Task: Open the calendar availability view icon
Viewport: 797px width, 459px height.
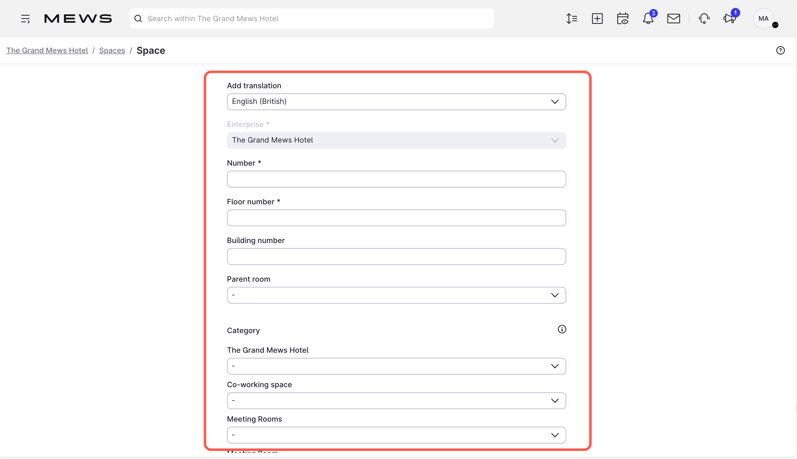Action: click(x=623, y=19)
